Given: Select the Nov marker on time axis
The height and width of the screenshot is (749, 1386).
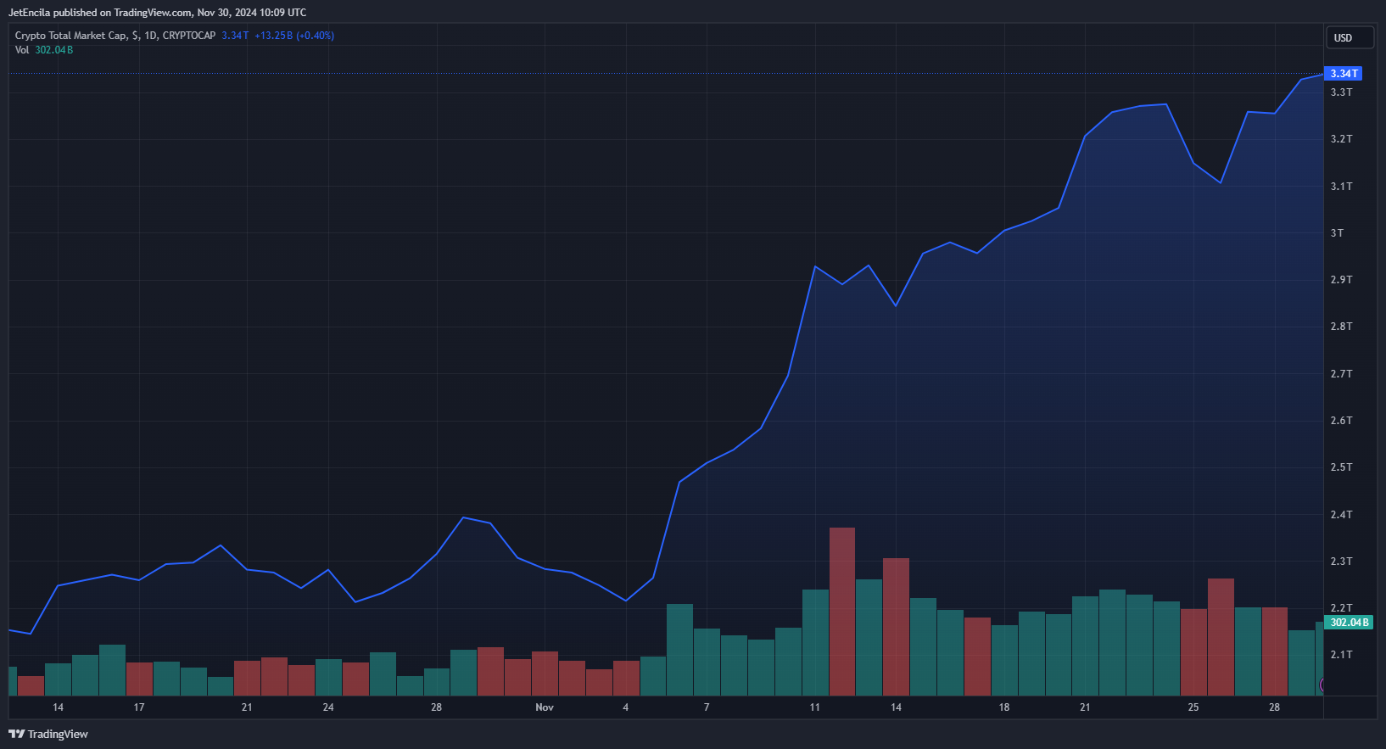Looking at the screenshot, I should pos(545,707).
